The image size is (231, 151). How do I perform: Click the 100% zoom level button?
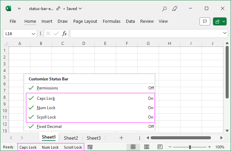coord(220,147)
